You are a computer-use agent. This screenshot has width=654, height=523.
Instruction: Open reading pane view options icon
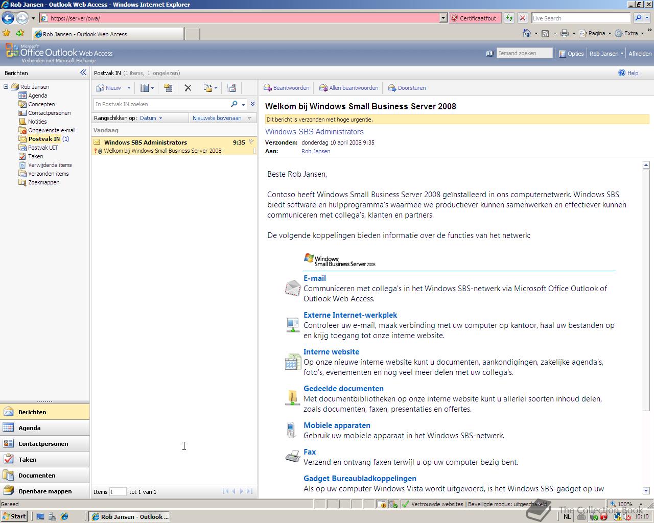(147, 88)
